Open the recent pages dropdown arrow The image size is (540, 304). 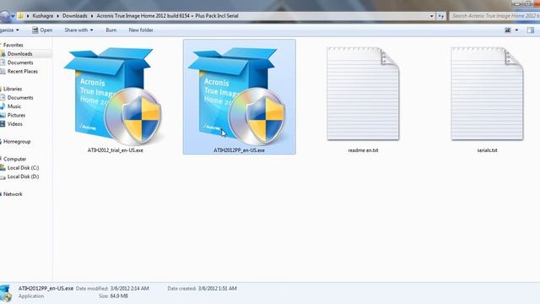[13, 16]
